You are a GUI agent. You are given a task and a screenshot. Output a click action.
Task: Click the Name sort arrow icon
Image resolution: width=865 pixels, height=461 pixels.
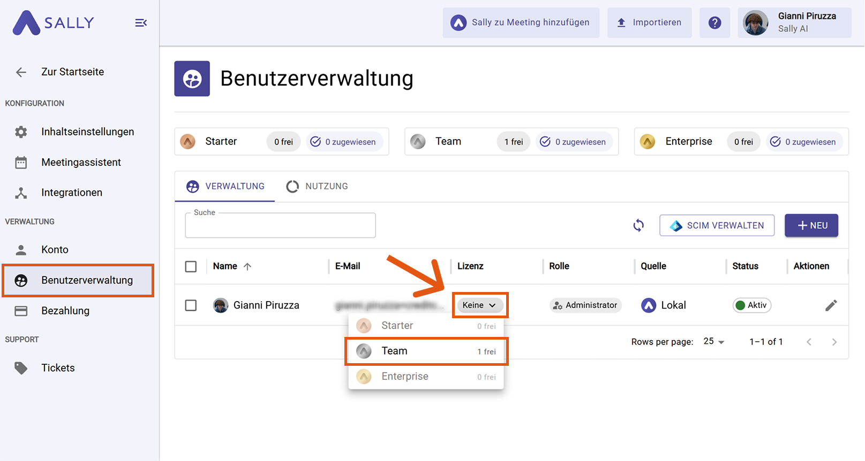pyautogui.click(x=247, y=266)
